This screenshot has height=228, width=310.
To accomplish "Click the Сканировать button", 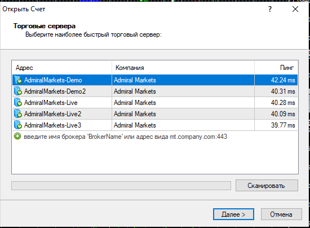I will click(x=267, y=186).
